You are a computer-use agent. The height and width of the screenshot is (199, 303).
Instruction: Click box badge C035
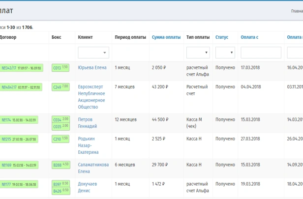[61, 126]
